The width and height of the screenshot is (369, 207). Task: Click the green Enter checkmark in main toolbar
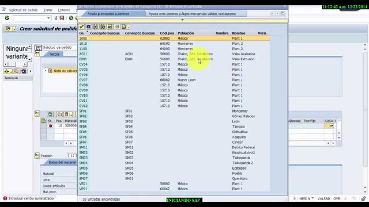point(7,18)
